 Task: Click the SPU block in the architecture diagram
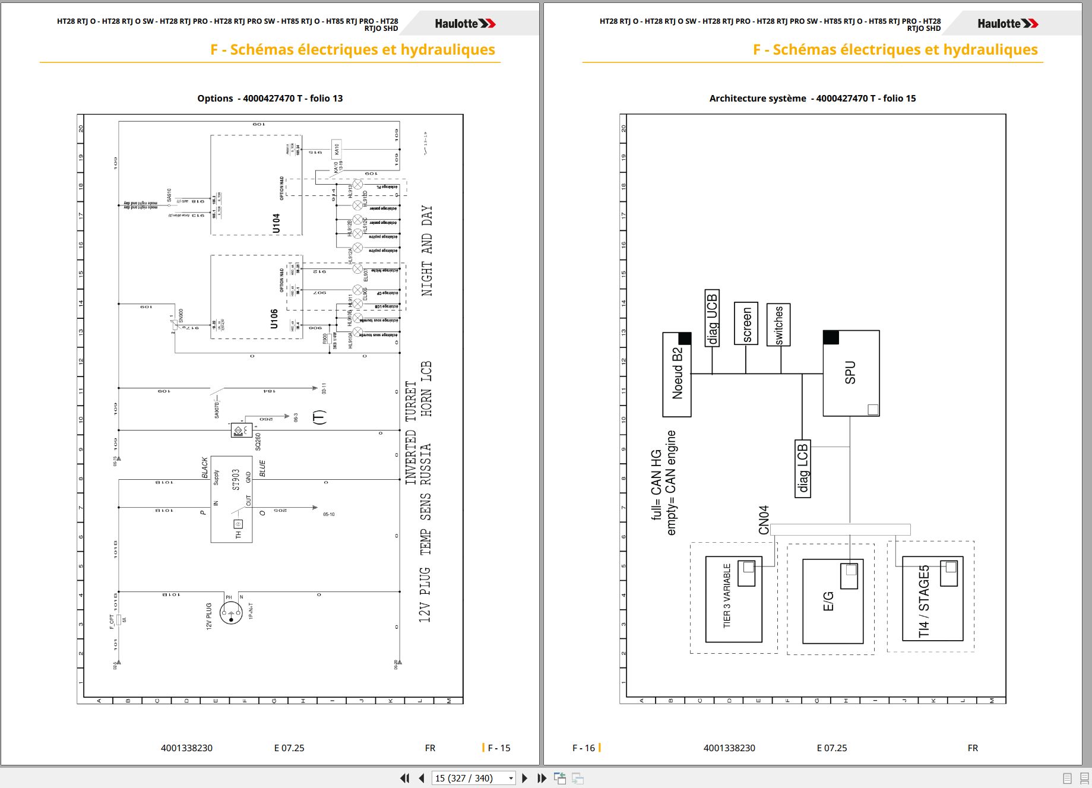[851, 373]
